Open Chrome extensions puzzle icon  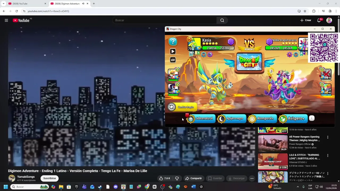click(x=314, y=11)
